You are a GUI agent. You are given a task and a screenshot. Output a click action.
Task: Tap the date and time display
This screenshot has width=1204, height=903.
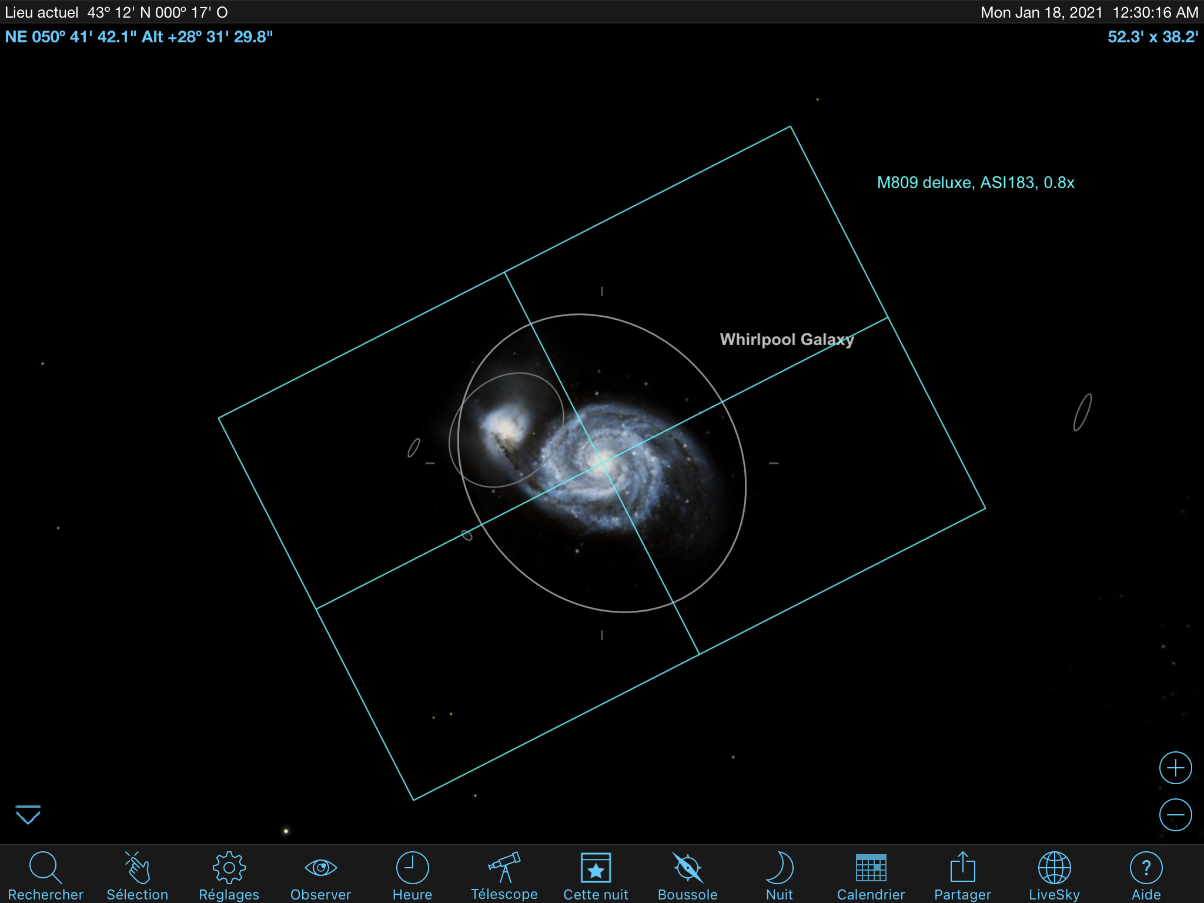[x=1089, y=12]
